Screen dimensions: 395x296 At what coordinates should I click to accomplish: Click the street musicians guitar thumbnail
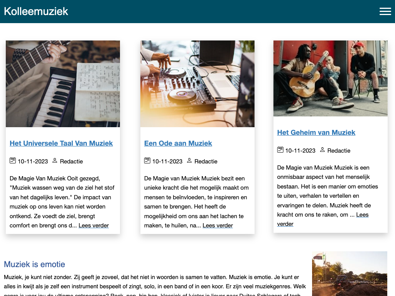[x=331, y=78]
